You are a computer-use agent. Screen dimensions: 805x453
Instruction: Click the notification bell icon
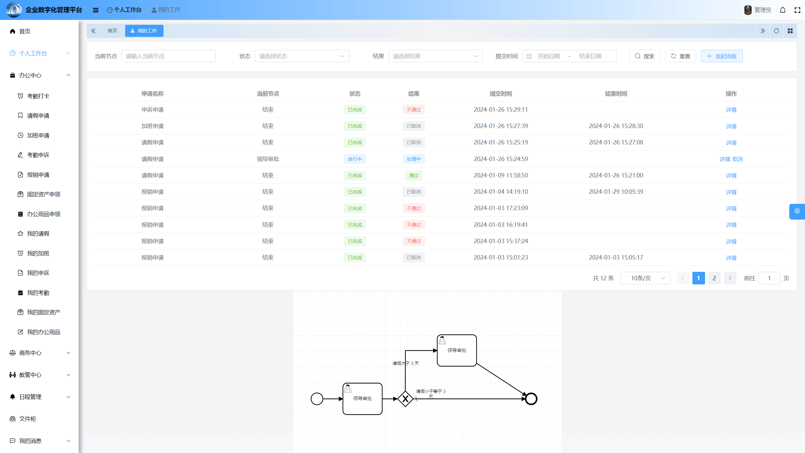(x=783, y=10)
